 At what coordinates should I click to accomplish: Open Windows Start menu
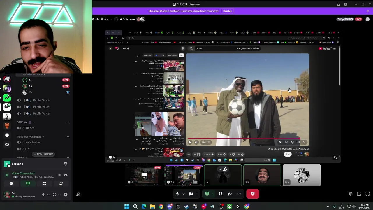tap(127, 206)
